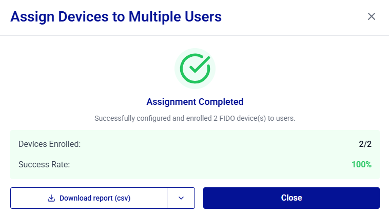Select the Assignment Completed heading
Viewport: 389px width, 218px height.
(x=195, y=102)
